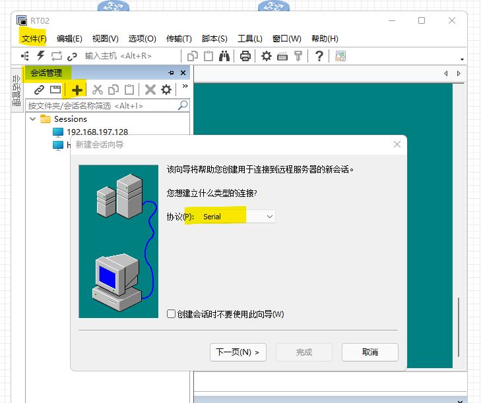Image resolution: width=481 pixels, height=403 pixels.
Task: Open session properties gear in session manager
Action: point(166,90)
